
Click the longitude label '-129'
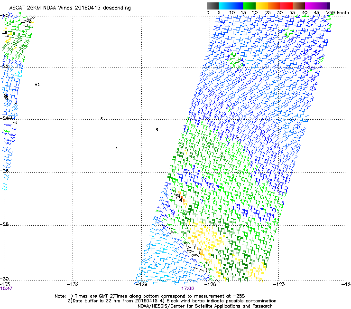(x=141, y=284)
